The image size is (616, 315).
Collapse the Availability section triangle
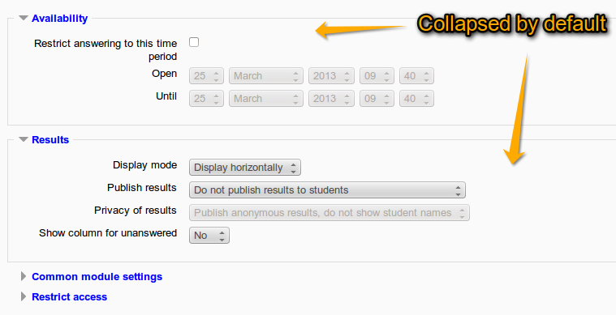coord(24,18)
